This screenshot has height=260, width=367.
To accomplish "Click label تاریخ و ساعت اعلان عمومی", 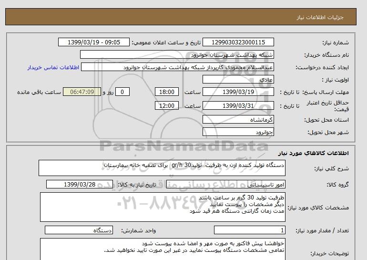I will pos(166,42).
